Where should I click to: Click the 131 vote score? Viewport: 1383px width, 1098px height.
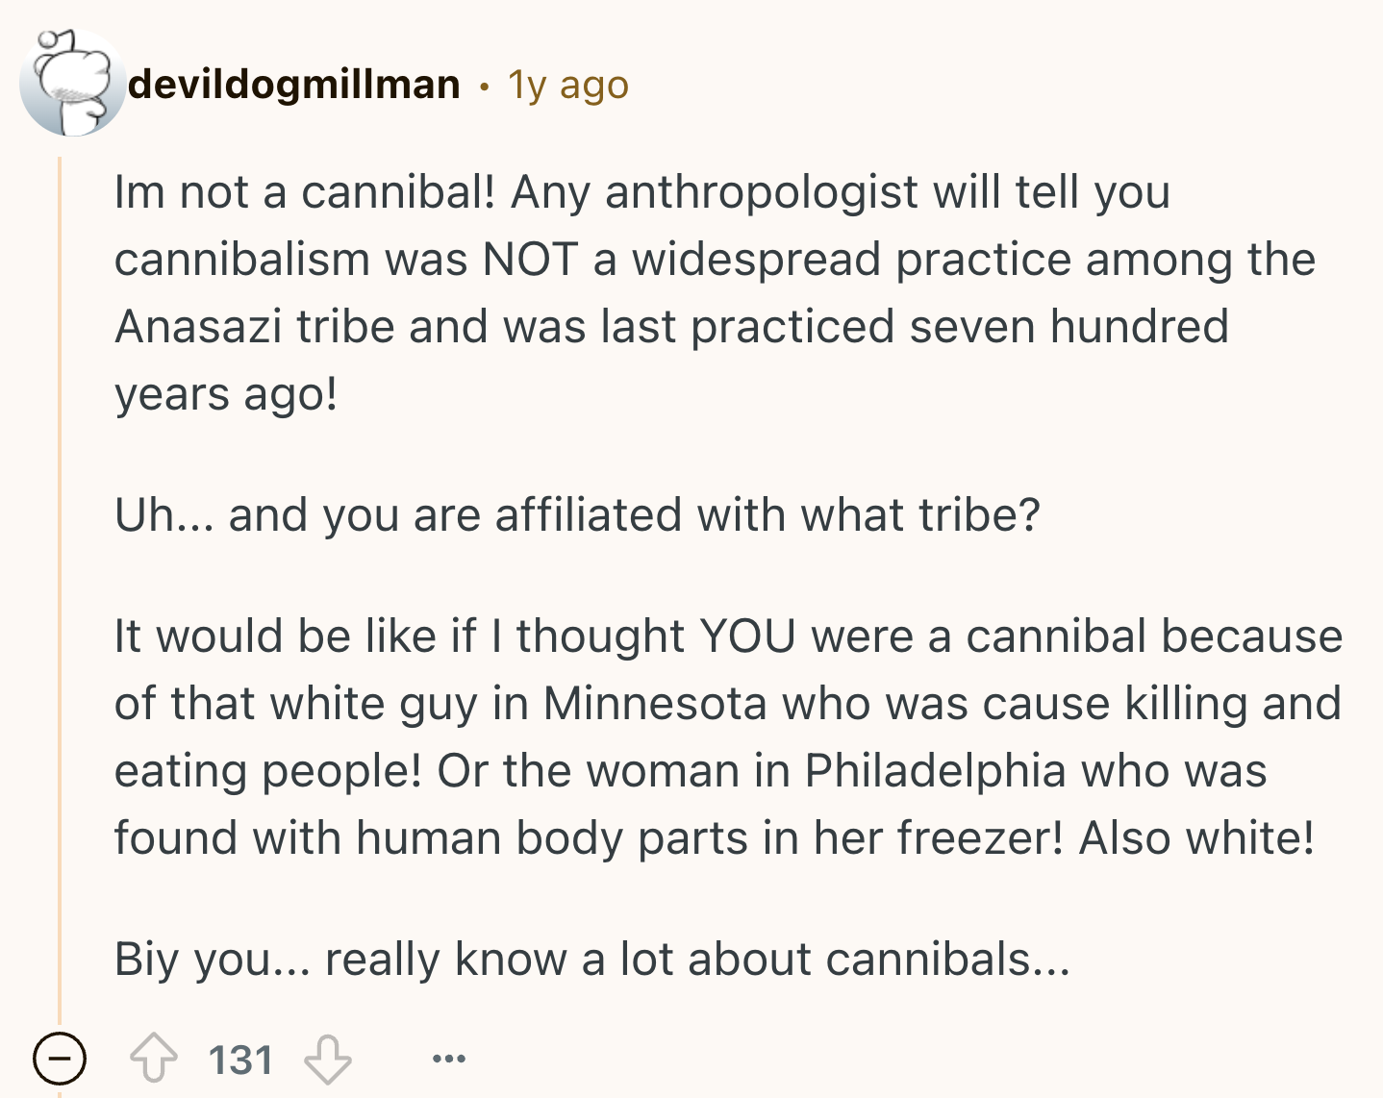(240, 1060)
